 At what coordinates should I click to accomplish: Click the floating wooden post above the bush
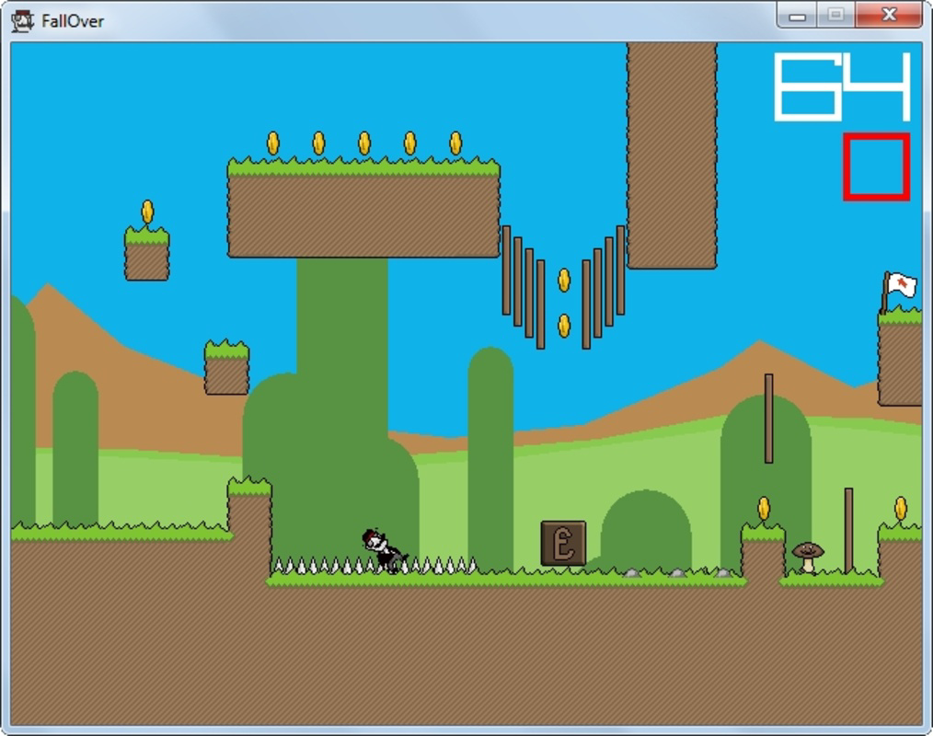pos(769,419)
